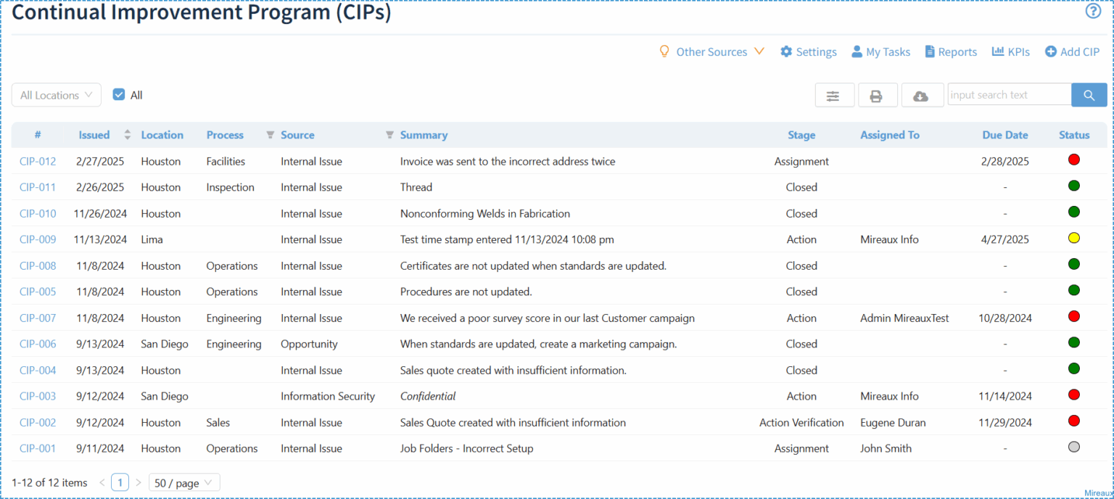
Task: Click 'Action Verification' stage cell
Action: coord(801,422)
